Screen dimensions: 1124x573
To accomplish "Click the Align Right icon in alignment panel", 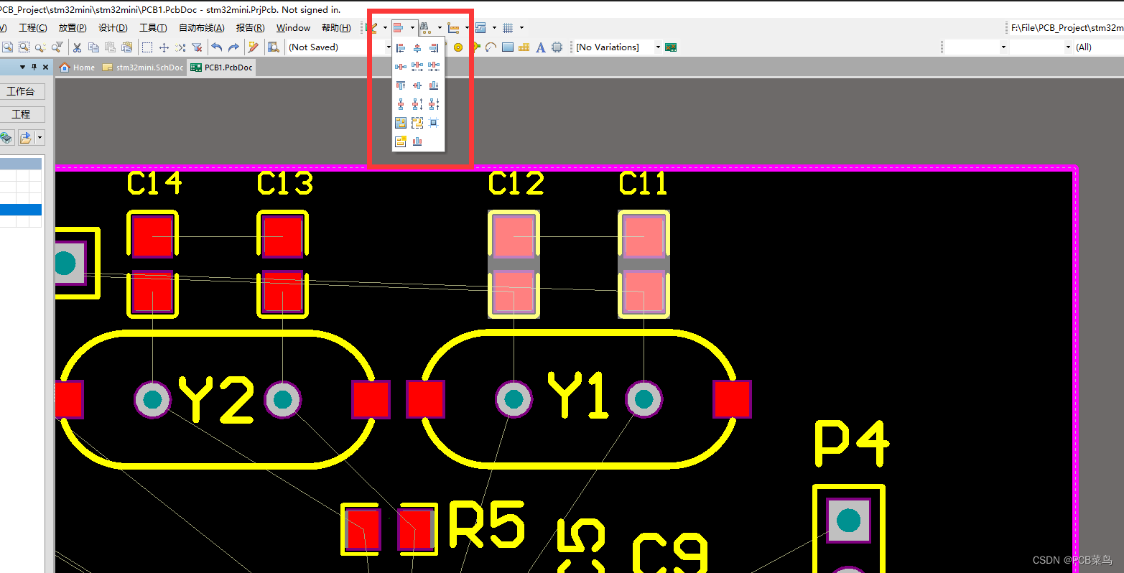I will (434, 47).
